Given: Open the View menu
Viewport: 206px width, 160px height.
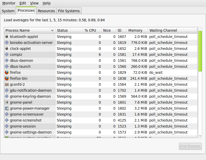Looking at the screenshot, I should point(34,3).
